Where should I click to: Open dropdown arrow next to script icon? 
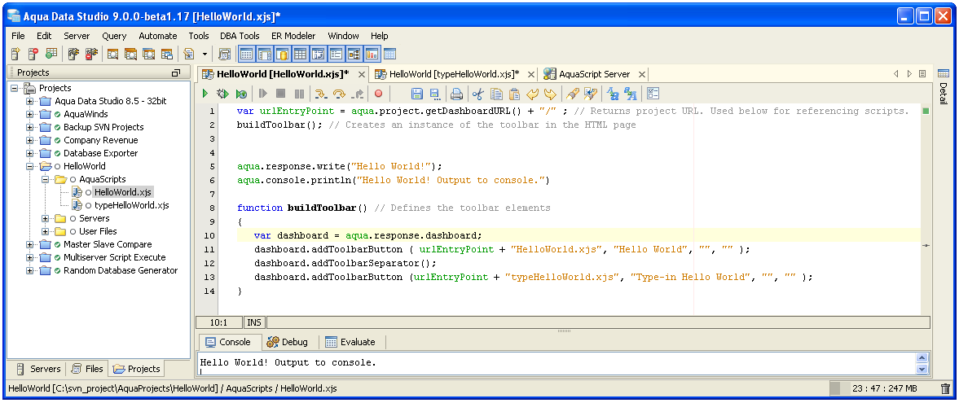pos(205,54)
